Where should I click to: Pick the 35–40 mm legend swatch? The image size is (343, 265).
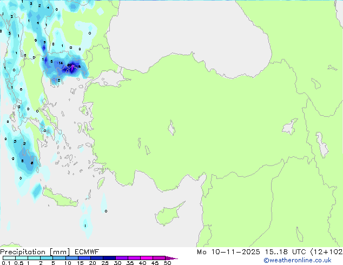(x=134, y=258)
